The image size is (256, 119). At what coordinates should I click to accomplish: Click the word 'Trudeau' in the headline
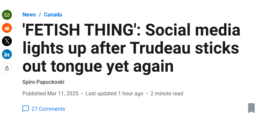pyautogui.click(x=160, y=48)
